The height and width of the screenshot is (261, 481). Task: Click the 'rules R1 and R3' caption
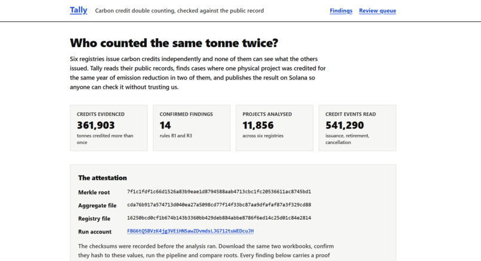176,136
